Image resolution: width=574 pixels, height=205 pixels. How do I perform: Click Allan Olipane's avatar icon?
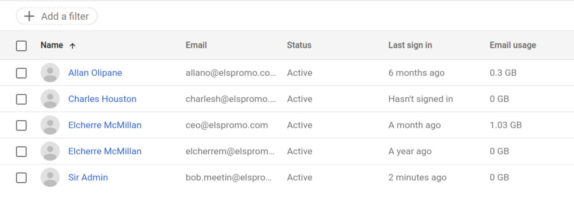[x=50, y=73]
